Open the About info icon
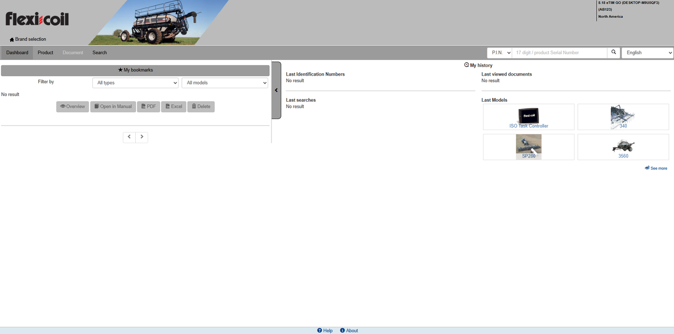The image size is (674, 334). (x=342, y=330)
